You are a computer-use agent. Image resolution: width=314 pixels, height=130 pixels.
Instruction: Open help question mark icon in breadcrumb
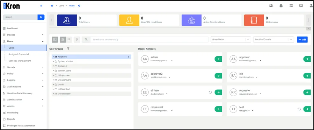point(79,6)
